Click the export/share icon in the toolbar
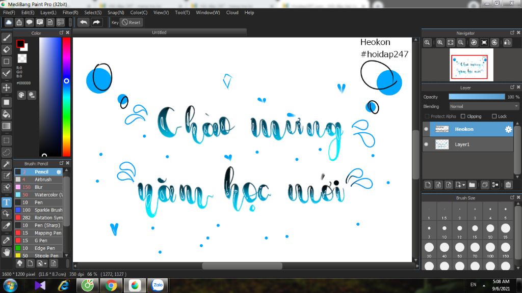522x293 pixels. click(19, 22)
